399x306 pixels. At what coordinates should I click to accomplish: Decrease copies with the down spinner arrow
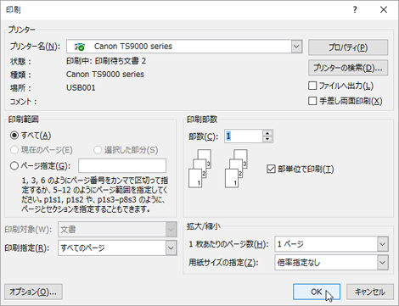click(x=267, y=139)
